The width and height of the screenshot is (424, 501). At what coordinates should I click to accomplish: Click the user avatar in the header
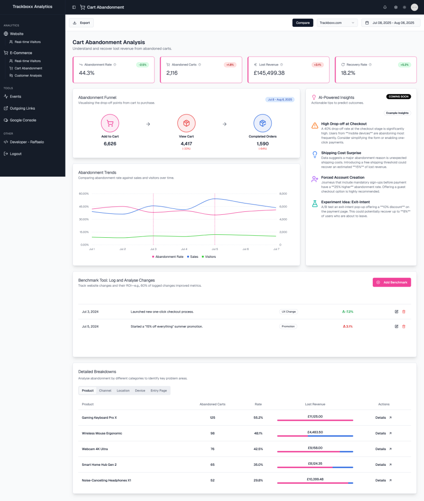tap(414, 7)
